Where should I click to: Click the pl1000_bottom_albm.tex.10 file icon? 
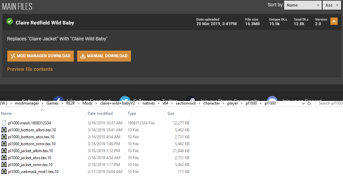tap(4, 130)
